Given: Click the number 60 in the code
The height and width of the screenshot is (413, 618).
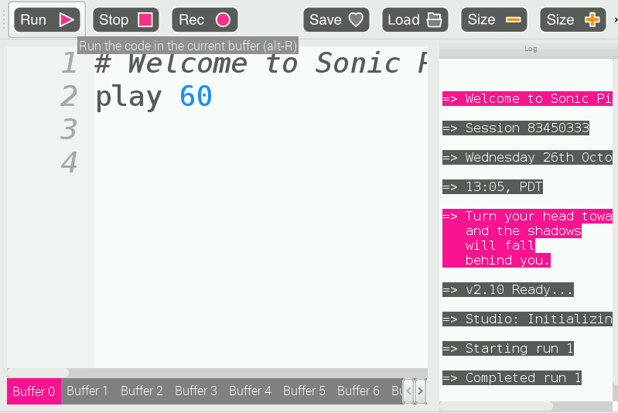Looking at the screenshot, I should (x=195, y=97).
